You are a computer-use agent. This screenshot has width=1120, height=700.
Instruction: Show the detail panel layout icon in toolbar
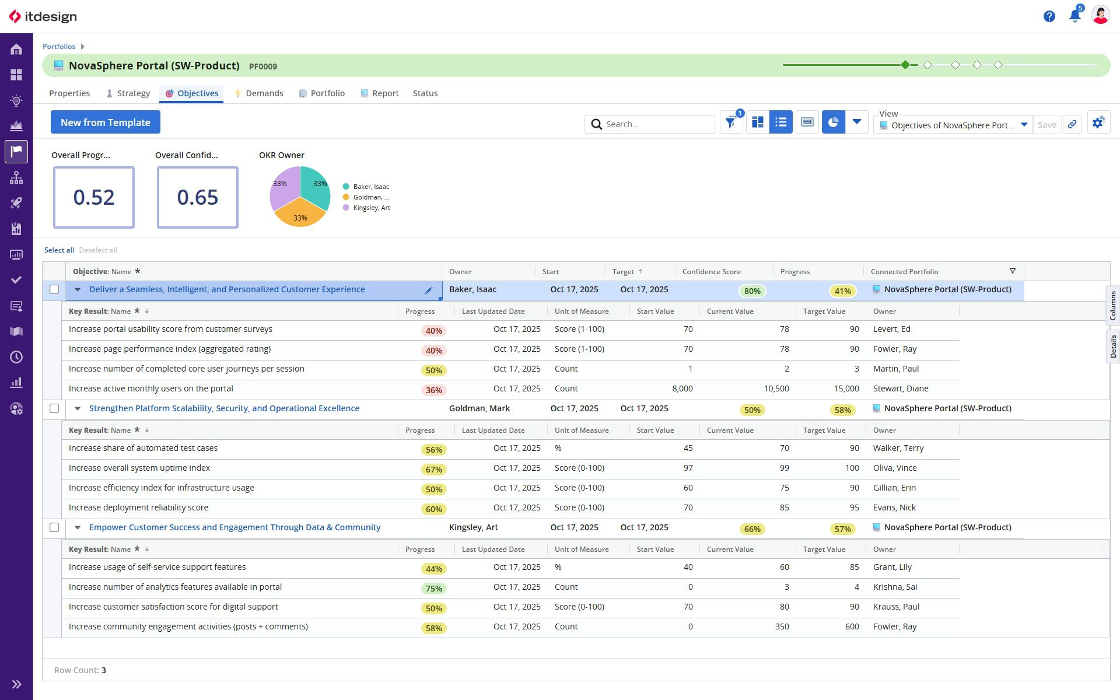(x=807, y=123)
